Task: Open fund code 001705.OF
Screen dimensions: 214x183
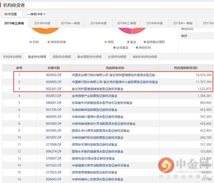Action: tap(53, 110)
